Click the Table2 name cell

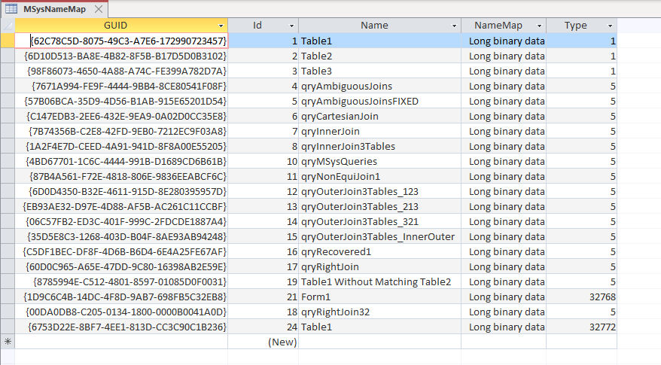380,56
